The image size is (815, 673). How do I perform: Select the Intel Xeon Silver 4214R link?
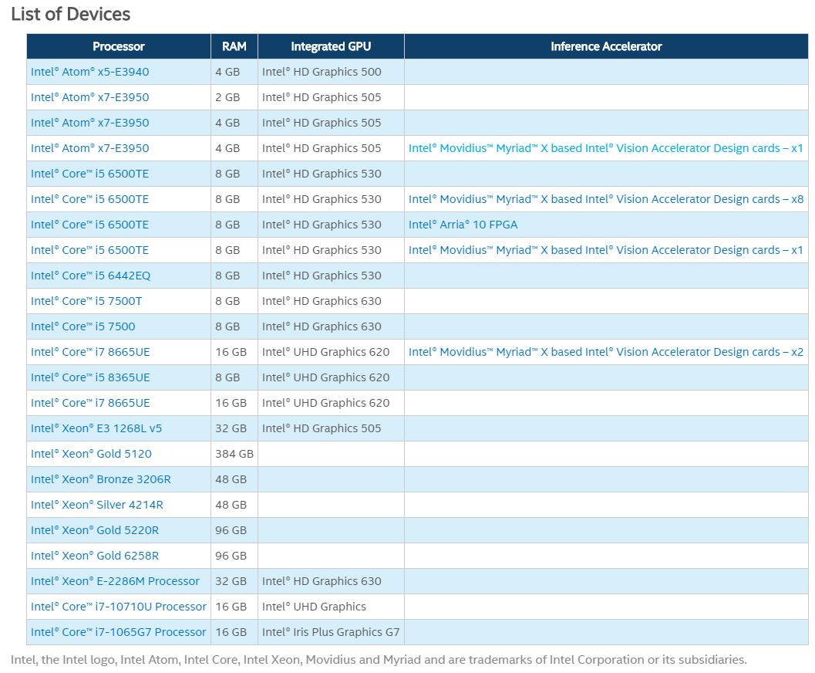97,505
